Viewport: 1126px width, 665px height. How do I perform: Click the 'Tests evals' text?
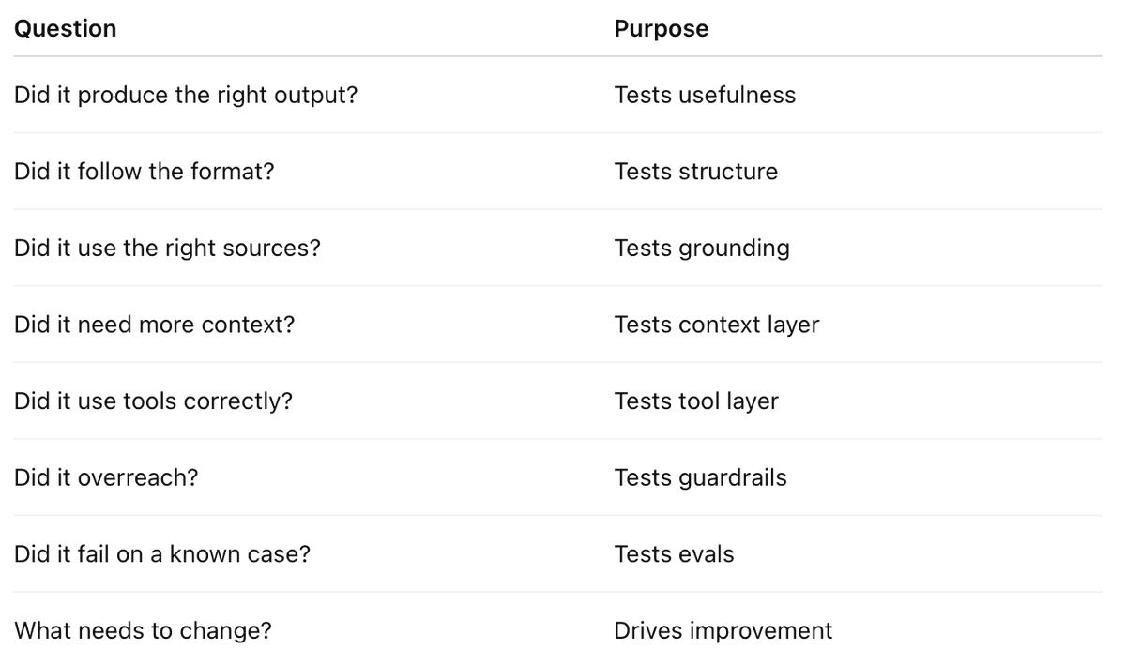[x=675, y=554]
